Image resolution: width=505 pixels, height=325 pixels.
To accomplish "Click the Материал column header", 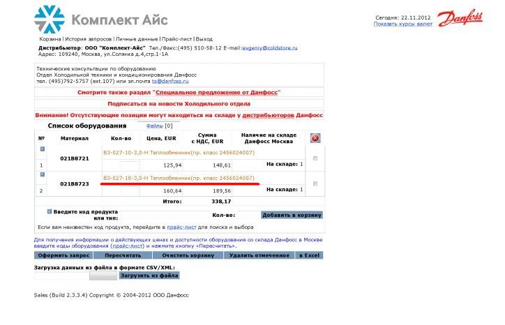I will 75,138.
